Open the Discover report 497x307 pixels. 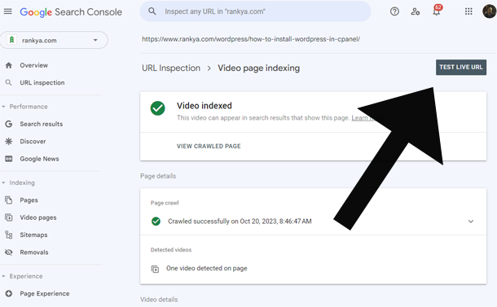click(x=33, y=142)
